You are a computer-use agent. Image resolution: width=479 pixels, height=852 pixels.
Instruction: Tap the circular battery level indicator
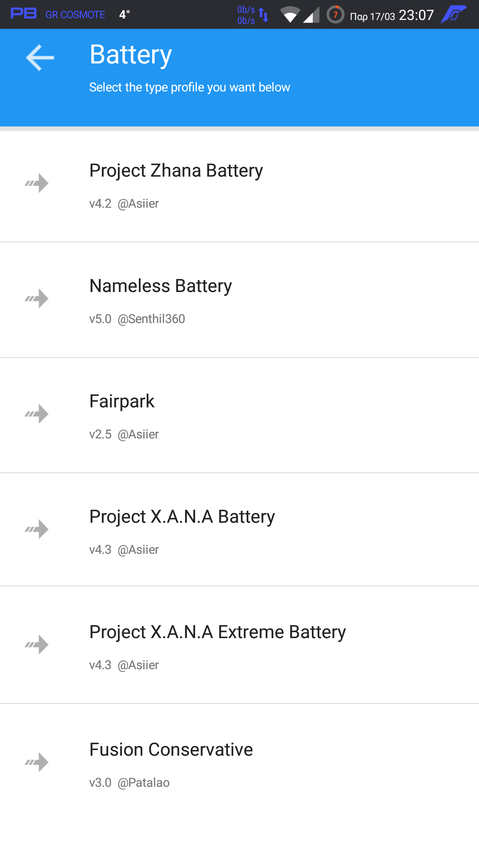pyautogui.click(x=335, y=15)
